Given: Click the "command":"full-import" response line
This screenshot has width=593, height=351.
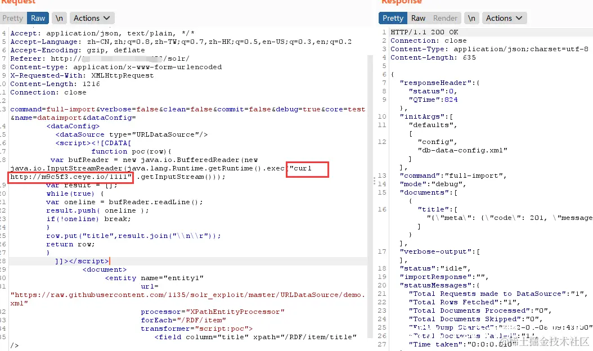Looking at the screenshot, I should tap(453, 175).
